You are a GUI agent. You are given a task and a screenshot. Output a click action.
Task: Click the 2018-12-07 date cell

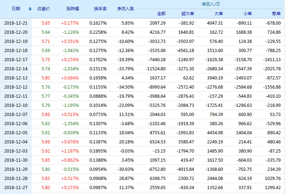click(x=16, y=115)
